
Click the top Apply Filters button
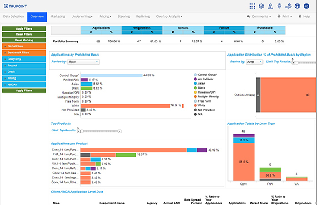24,28
